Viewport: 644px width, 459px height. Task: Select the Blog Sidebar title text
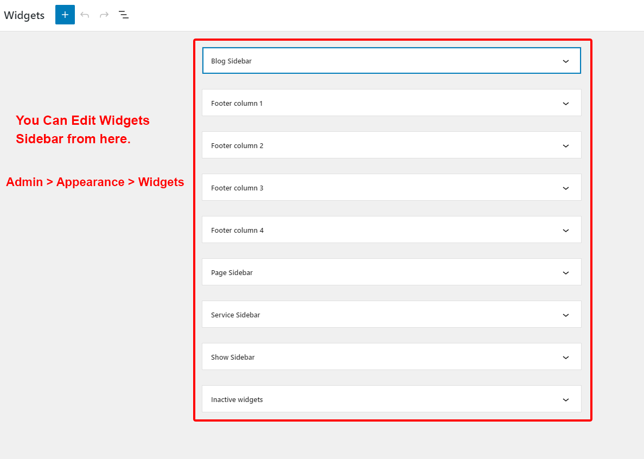coord(231,61)
